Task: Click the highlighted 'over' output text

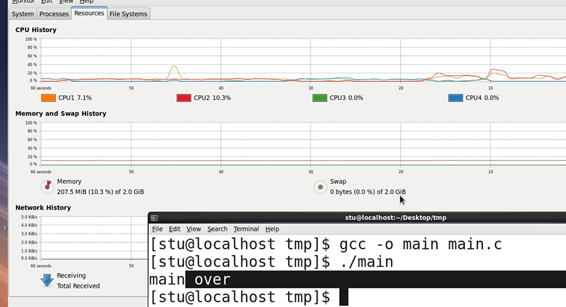Action: coord(213,279)
